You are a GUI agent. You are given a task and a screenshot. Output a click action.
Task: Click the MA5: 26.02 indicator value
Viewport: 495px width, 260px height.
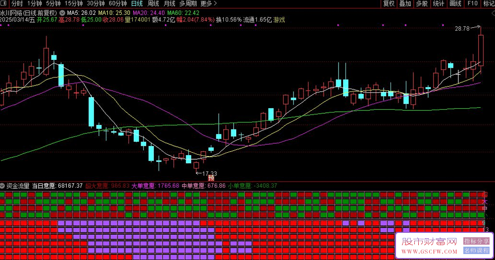click(82, 13)
